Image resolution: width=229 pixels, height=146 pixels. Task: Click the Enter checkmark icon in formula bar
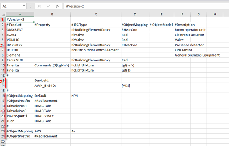click(x=48, y=6)
